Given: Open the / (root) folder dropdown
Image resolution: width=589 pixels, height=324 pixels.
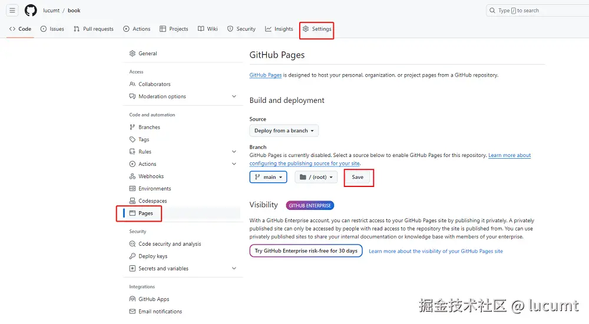Looking at the screenshot, I should click(x=316, y=177).
